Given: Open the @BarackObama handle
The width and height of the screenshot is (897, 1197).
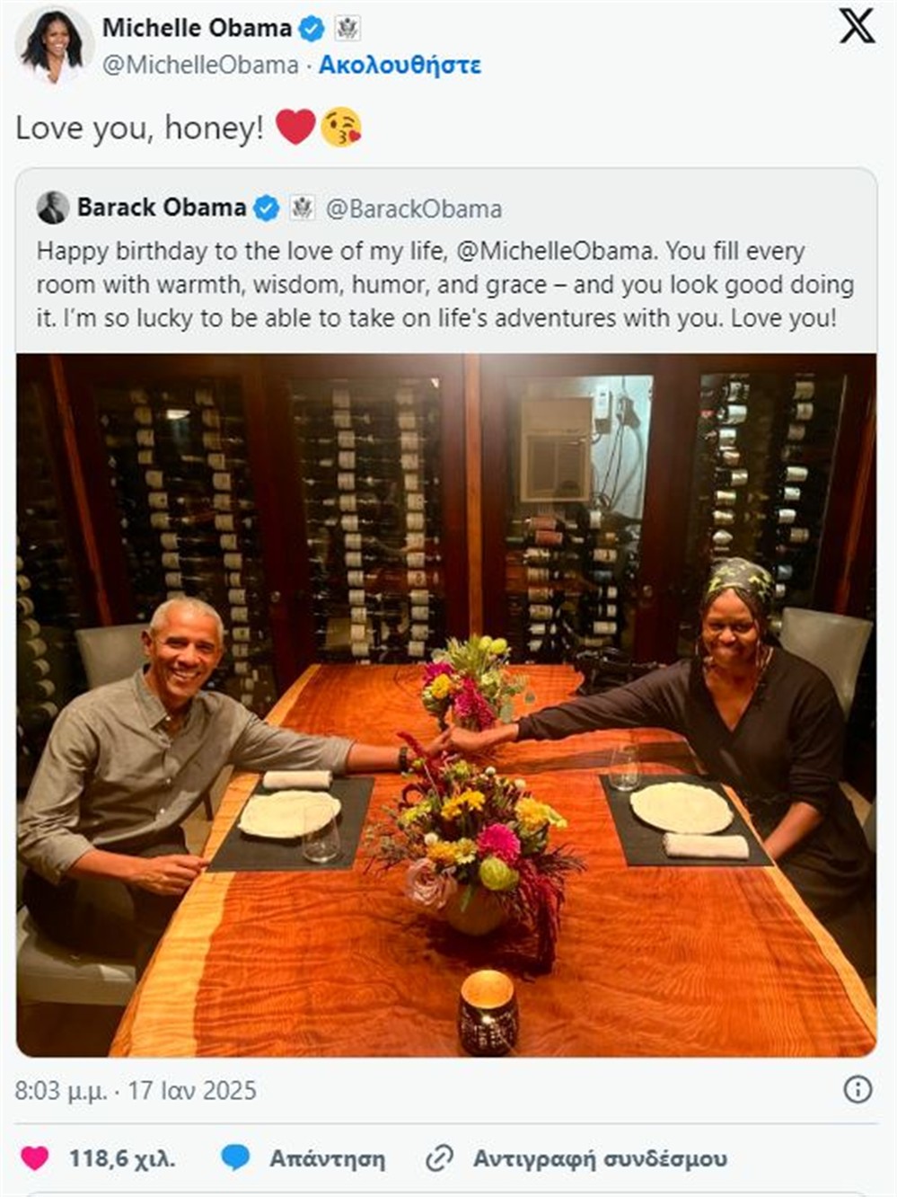Looking at the screenshot, I should point(414,208).
